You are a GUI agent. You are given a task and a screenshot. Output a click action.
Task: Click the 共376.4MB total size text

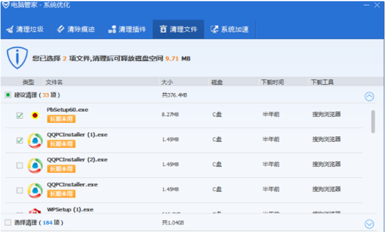pos(175,95)
